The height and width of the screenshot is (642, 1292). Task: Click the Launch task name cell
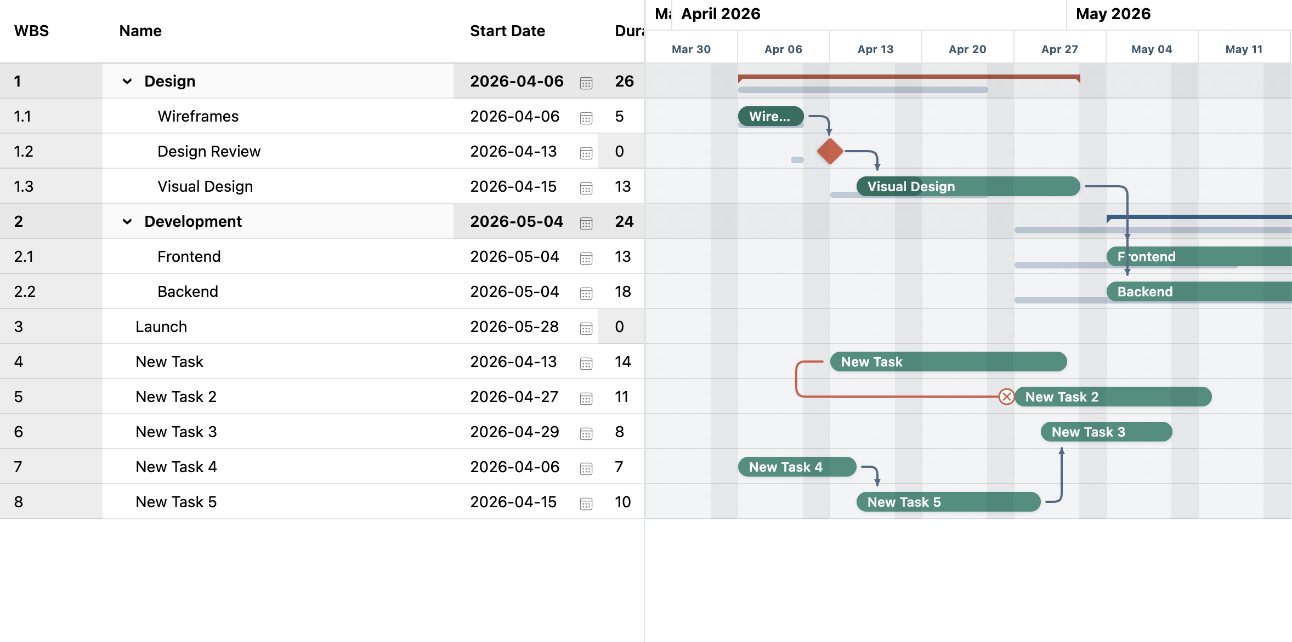[x=277, y=326]
